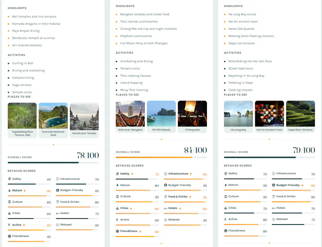
Task: Click the Culture icon in the 78/100 card
Action: [x=9, y=202]
